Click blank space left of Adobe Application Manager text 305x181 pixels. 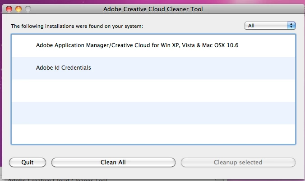[24, 46]
